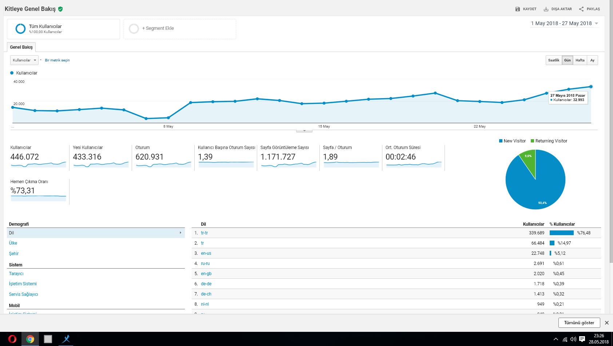
Task: Select the Genel Bakış tab
Action: point(21,47)
